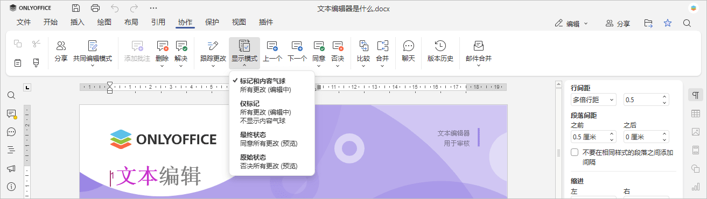Open Image settings icon in right sidebar
Screen dimensions: 707x199
pos(696,132)
